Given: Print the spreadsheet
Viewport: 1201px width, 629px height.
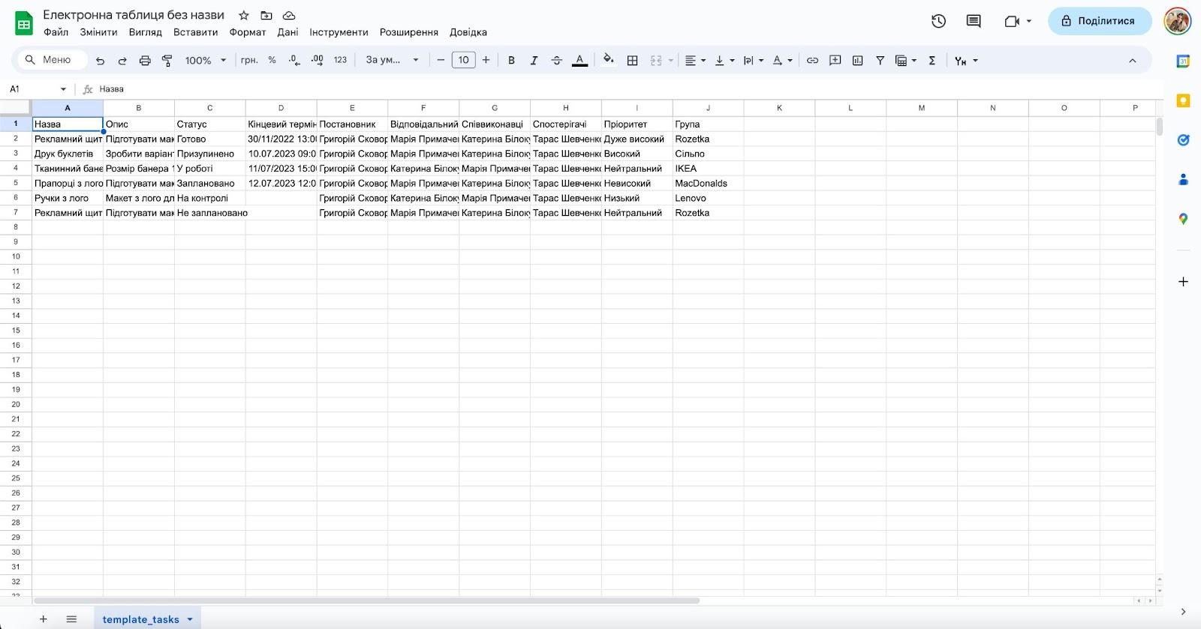Looking at the screenshot, I should pos(145,61).
